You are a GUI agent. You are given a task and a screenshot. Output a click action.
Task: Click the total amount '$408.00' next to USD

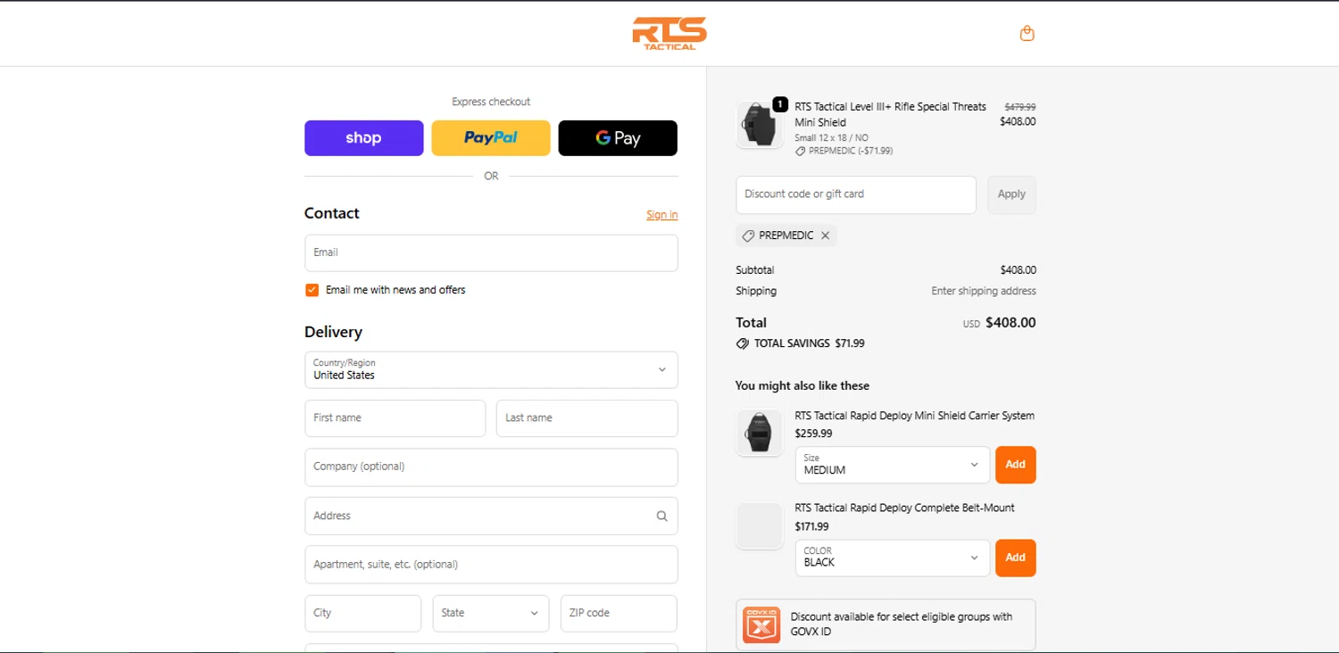coord(1010,323)
